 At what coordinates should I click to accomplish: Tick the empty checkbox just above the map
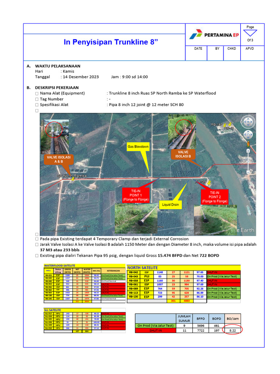pyautogui.click(x=37, y=111)
